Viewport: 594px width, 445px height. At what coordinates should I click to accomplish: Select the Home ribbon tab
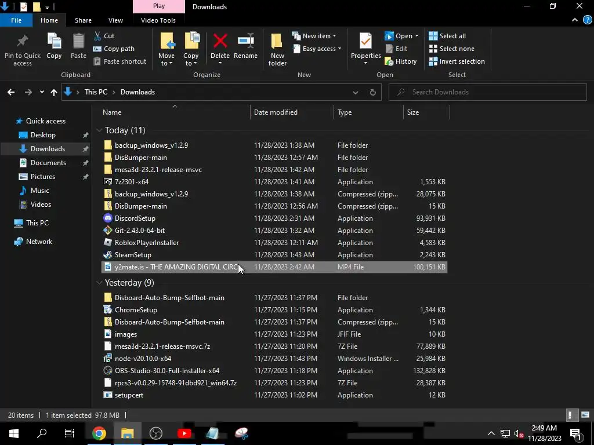coord(49,20)
